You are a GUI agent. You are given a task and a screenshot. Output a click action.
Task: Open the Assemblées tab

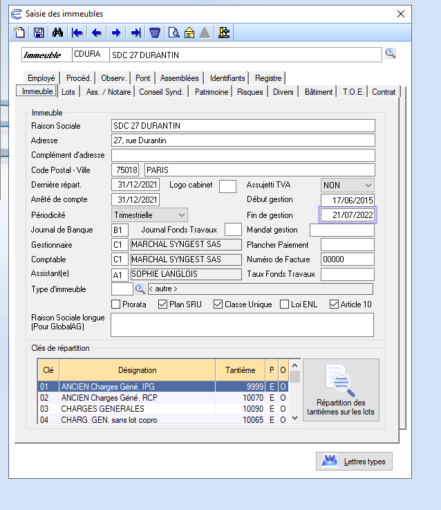(x=180, y=78)
